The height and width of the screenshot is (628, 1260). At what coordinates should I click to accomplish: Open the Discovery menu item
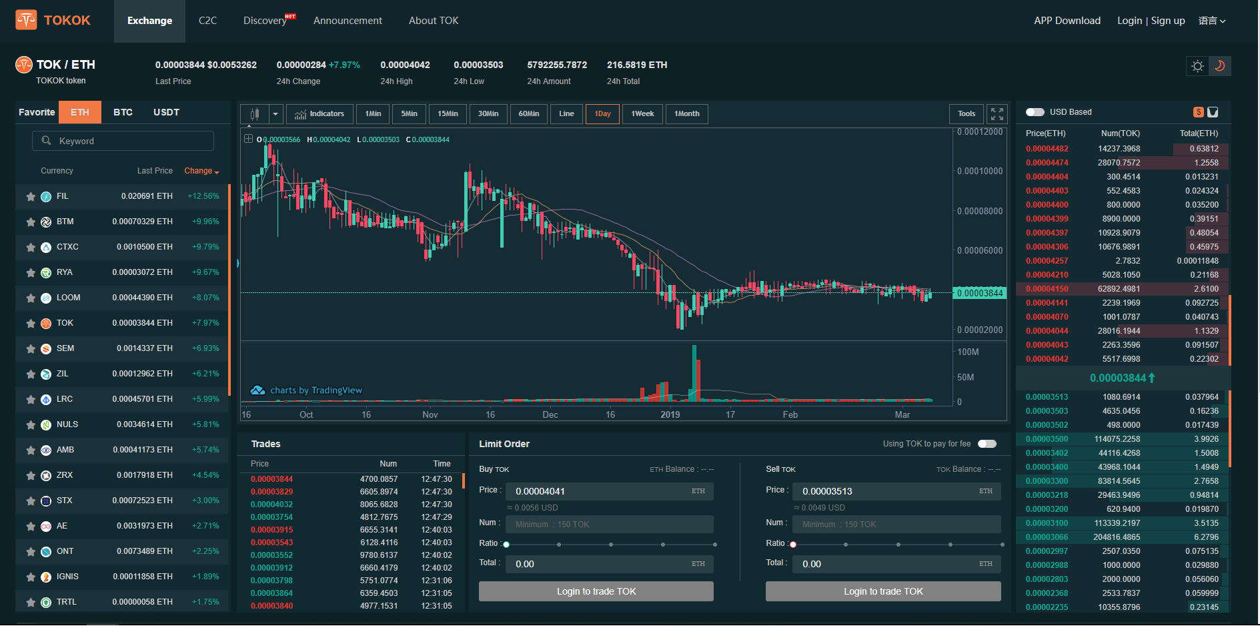click(265, 21)
